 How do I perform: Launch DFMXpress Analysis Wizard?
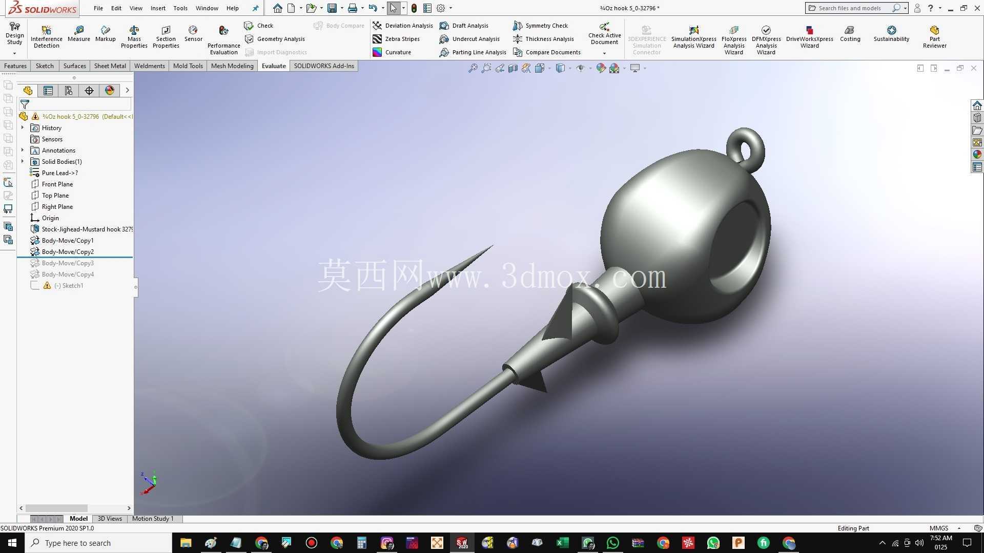pyautogui.click(x=766, y=40)
